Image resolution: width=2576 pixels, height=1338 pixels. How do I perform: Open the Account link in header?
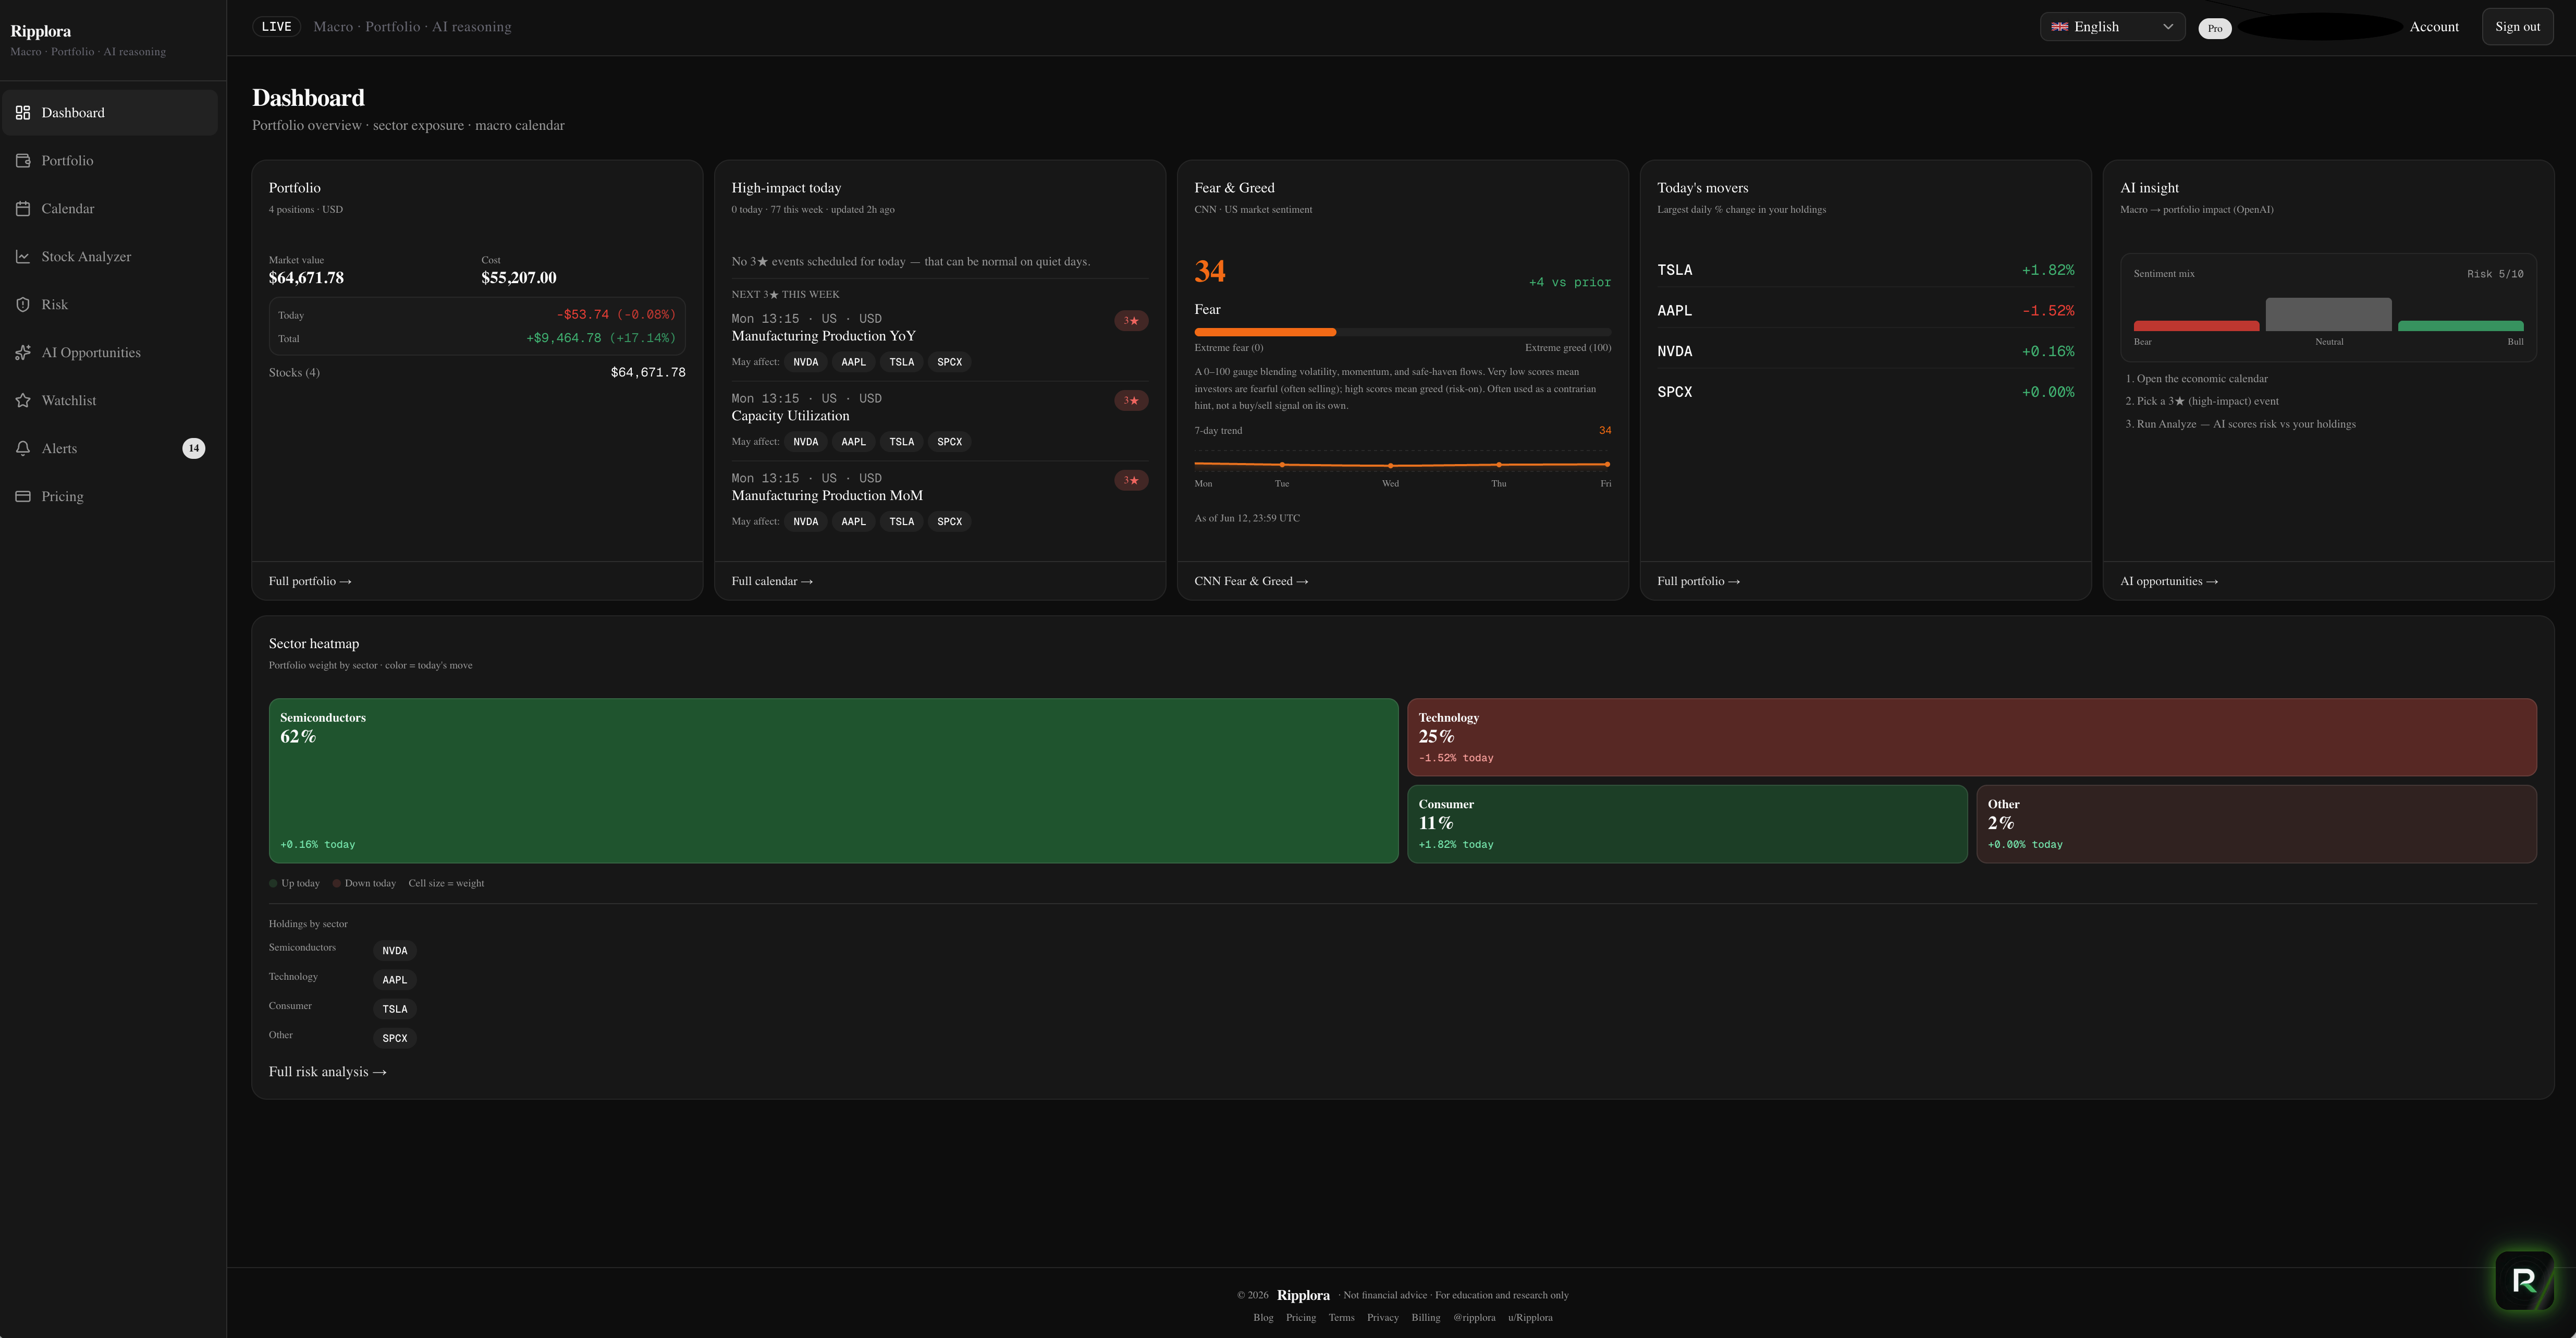coord(2433,27)
